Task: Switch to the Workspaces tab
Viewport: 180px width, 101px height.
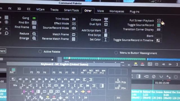Action: 117,11
